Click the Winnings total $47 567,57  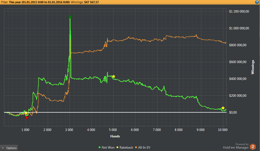click(91, 2)
